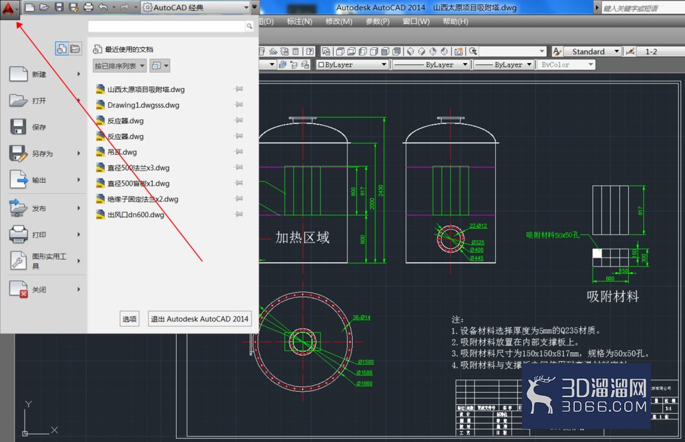Choose the 输出 (Export) menu entry

click(x=44, y=180)
